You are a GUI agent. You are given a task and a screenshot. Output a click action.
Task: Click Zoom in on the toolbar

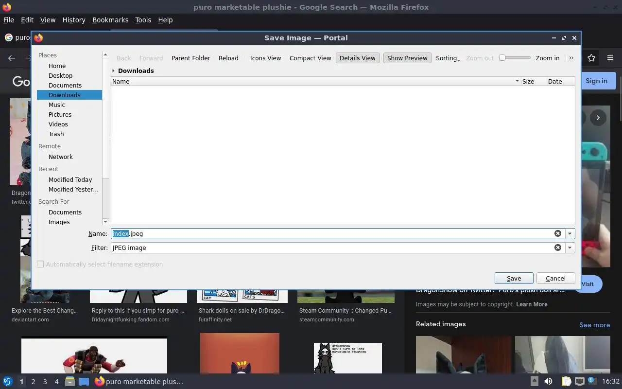pos(547,58)
